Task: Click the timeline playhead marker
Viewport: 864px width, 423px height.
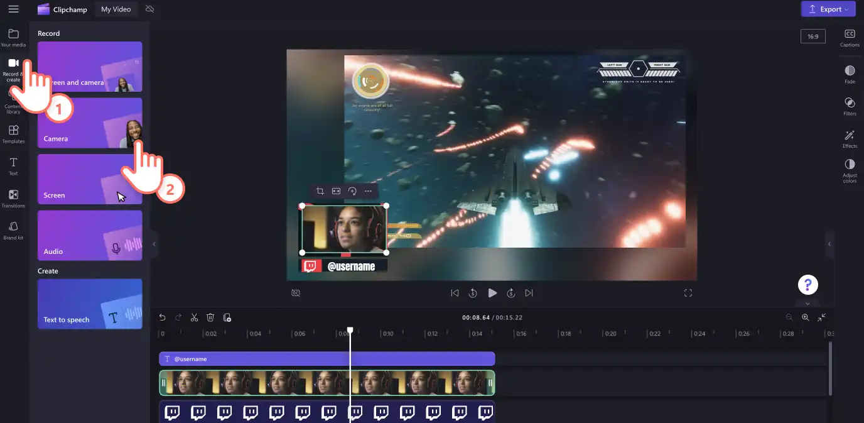Action: pyautogui.click(x=350, y=330)
